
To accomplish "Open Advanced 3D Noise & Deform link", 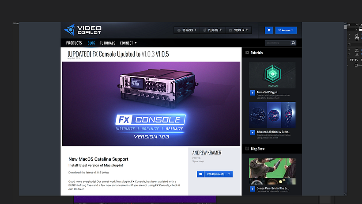I will tap(273, 132).
